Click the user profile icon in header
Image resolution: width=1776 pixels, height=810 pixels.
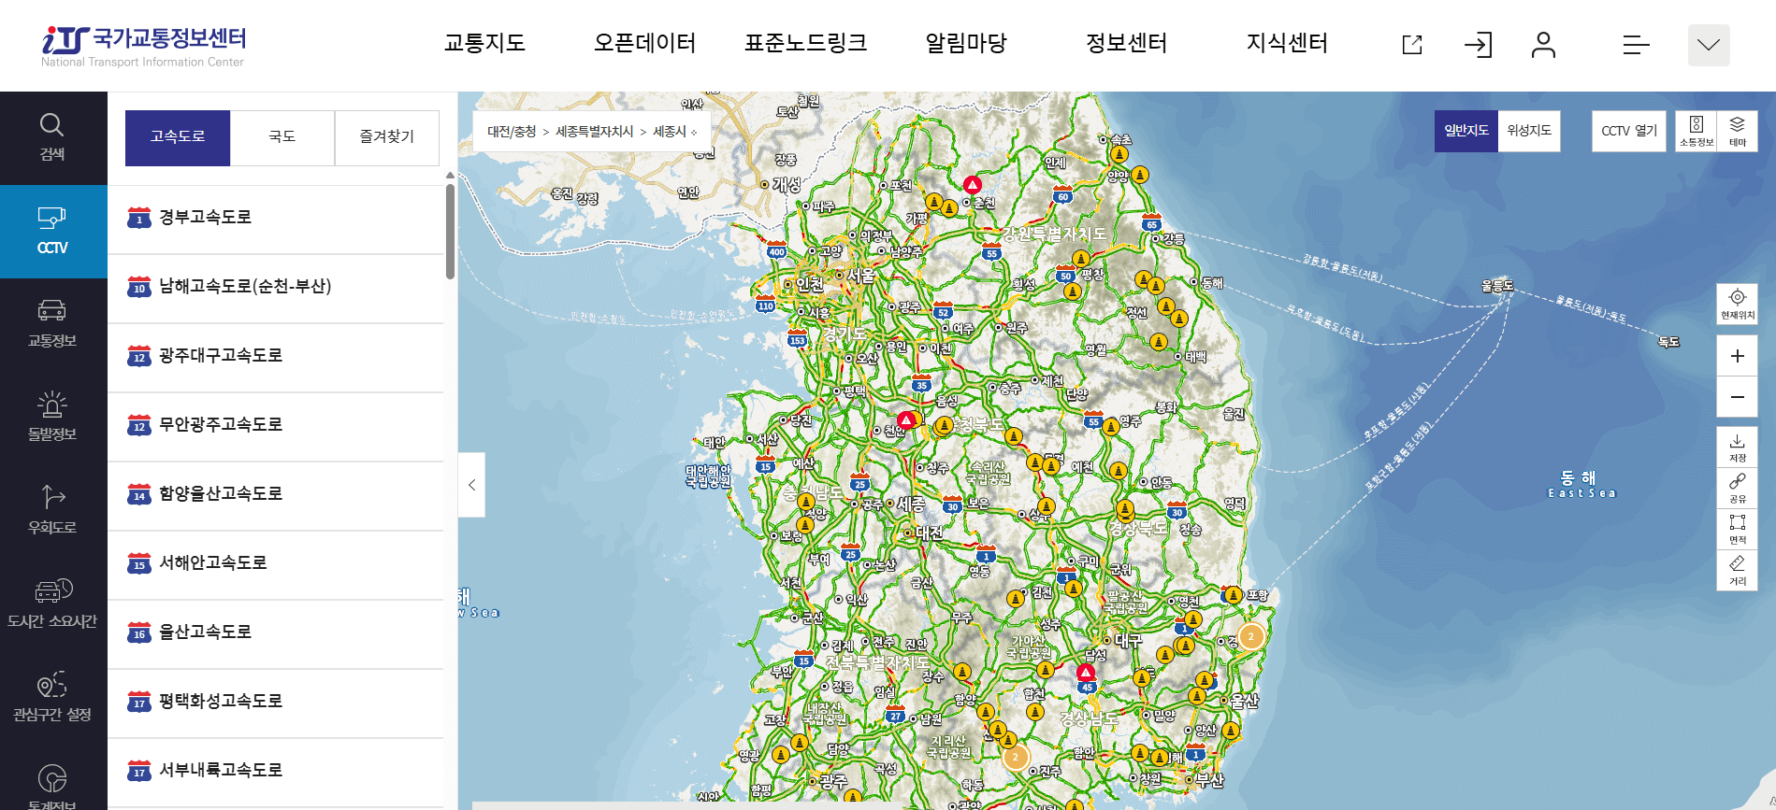(x=1543, y=44)
